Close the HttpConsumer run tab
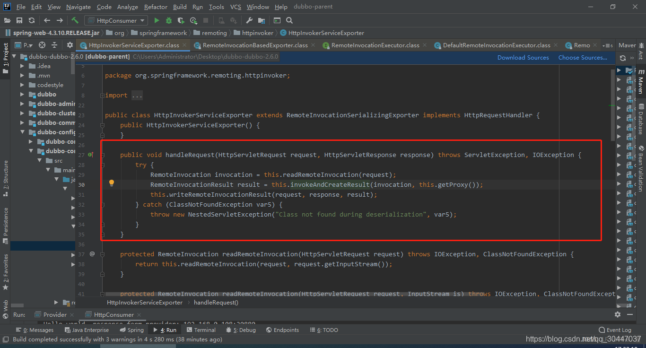Viewport: 646px width, 348px height. tap(140, 314)
